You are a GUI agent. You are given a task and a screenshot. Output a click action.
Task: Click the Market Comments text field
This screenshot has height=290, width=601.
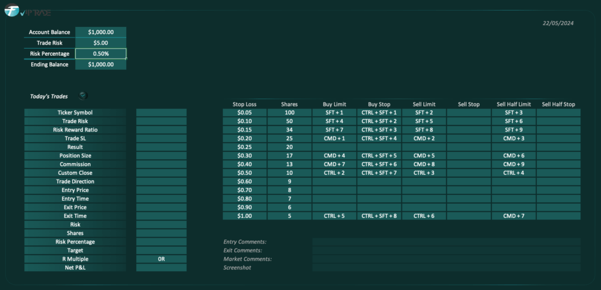click(x=446, y=259)
